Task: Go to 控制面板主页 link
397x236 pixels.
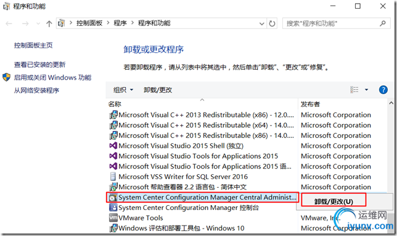Action: (x=33, y=46)
